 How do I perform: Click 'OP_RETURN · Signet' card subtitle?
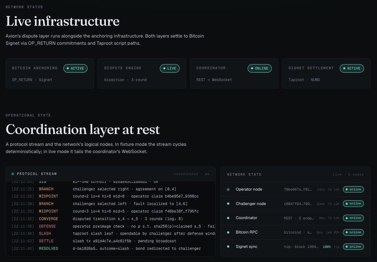(32, 80)
